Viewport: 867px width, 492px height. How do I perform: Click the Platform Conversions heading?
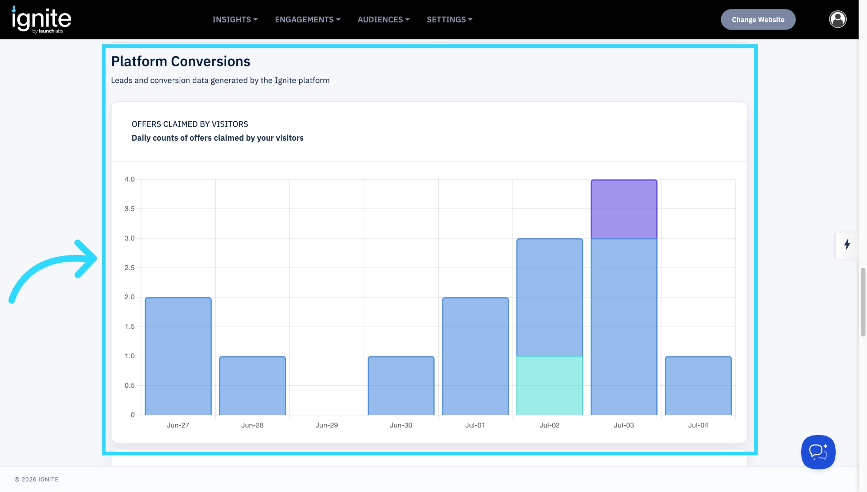pyautogui.click(x=181, y=61)
